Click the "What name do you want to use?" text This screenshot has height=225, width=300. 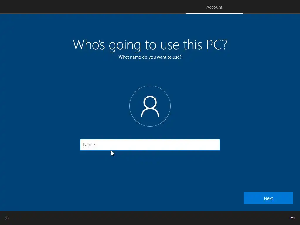tap(150, 57)
